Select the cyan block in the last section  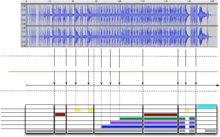point(206,107)
